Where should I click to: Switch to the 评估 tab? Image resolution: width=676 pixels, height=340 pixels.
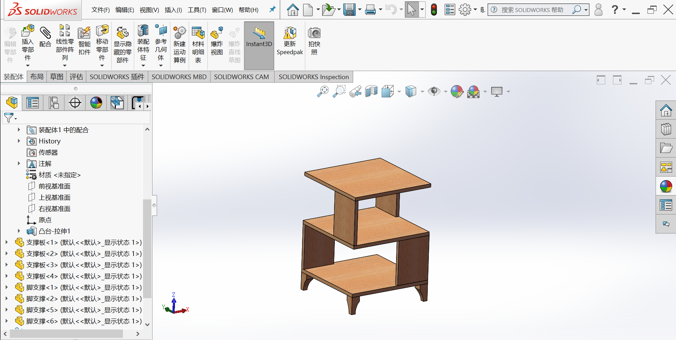pyautogui.click(x=76, y=77)
